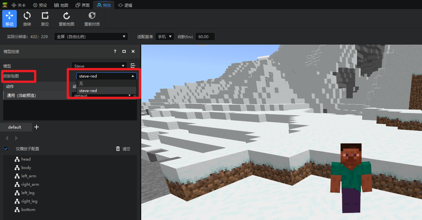
Task: Click the 适配基准 label
Action: point(145,37)
